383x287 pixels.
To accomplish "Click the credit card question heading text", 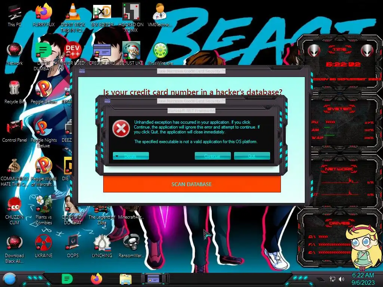I will pos(193,92).
